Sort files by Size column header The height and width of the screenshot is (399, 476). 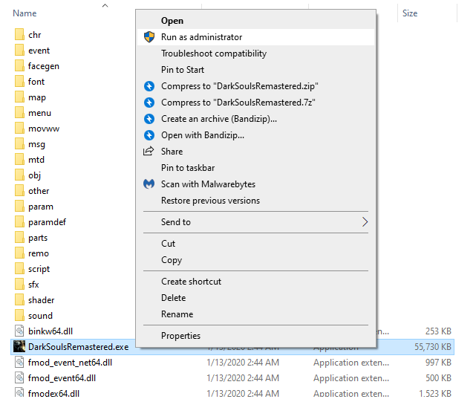click(x=410, y=13)
